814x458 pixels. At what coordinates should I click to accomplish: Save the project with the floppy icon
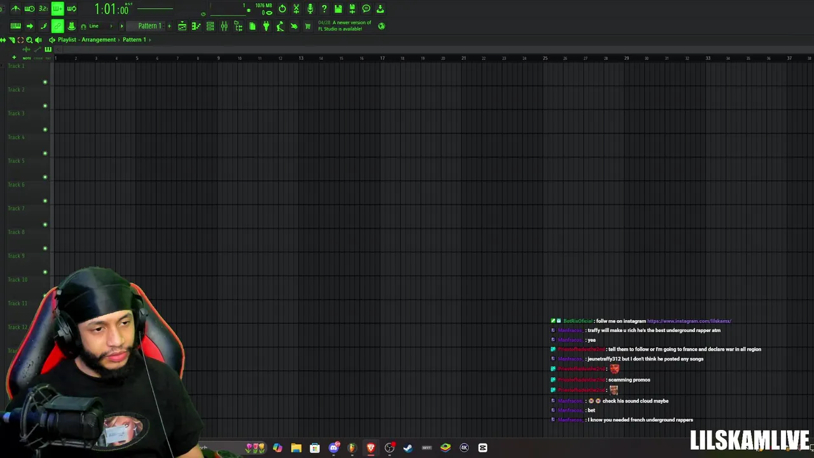coord(338,9)
